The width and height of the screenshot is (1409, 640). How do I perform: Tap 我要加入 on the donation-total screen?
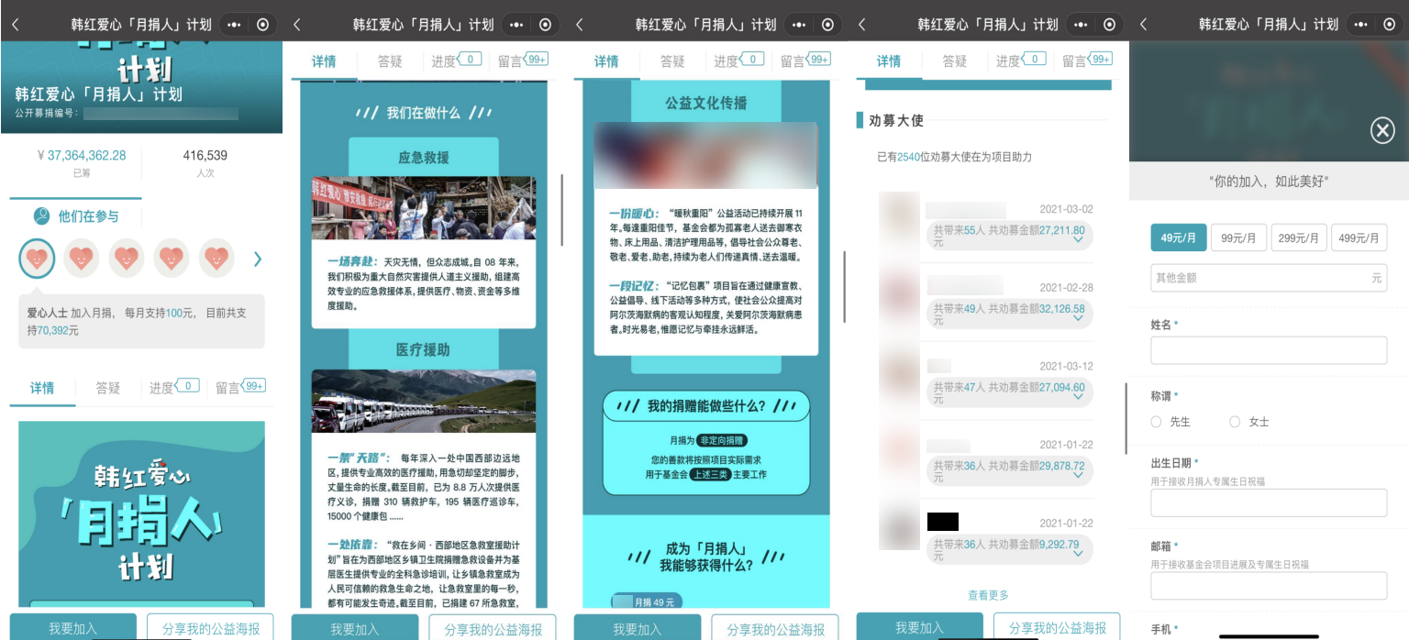(72, 628)
